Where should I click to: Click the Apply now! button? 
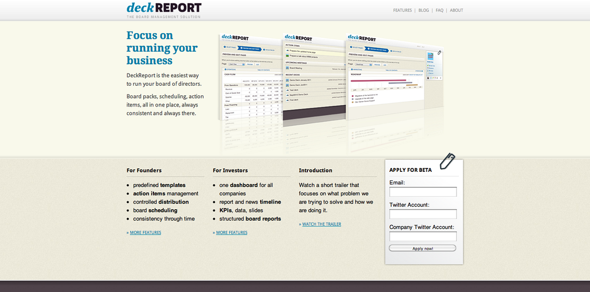coord(422,248)
